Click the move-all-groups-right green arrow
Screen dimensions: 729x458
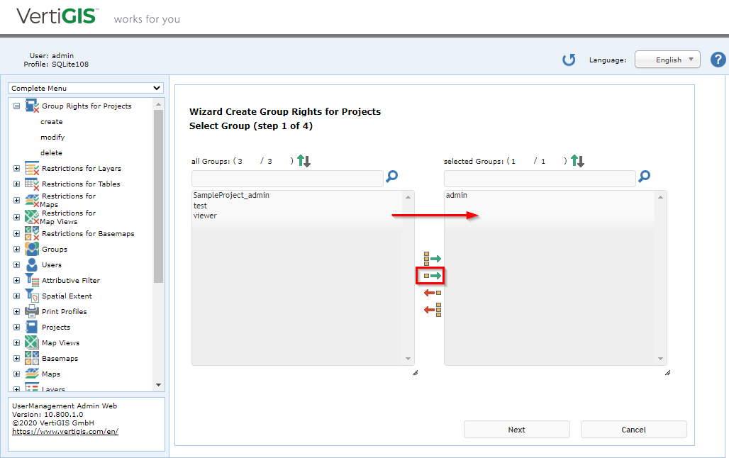click(x=430, y=258)
